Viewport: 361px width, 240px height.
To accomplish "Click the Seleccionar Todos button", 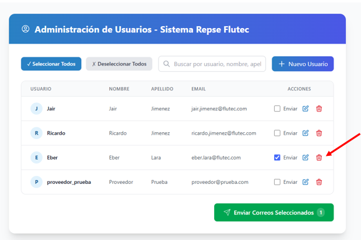I will [51, 64].
